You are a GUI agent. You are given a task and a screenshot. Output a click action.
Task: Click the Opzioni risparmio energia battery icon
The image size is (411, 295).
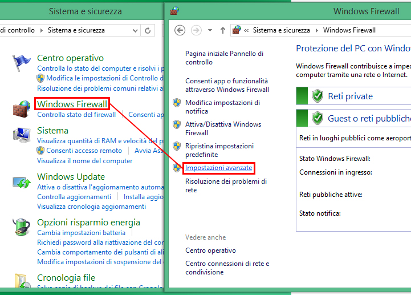[x=22, y=227]
